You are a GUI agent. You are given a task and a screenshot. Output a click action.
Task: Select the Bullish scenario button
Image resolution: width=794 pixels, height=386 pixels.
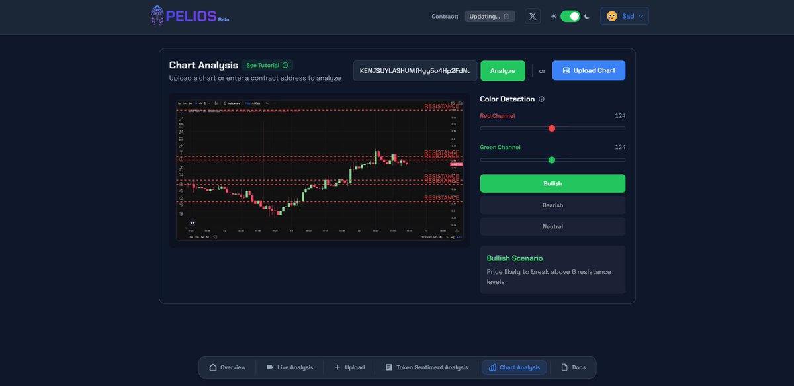[552, 183]
